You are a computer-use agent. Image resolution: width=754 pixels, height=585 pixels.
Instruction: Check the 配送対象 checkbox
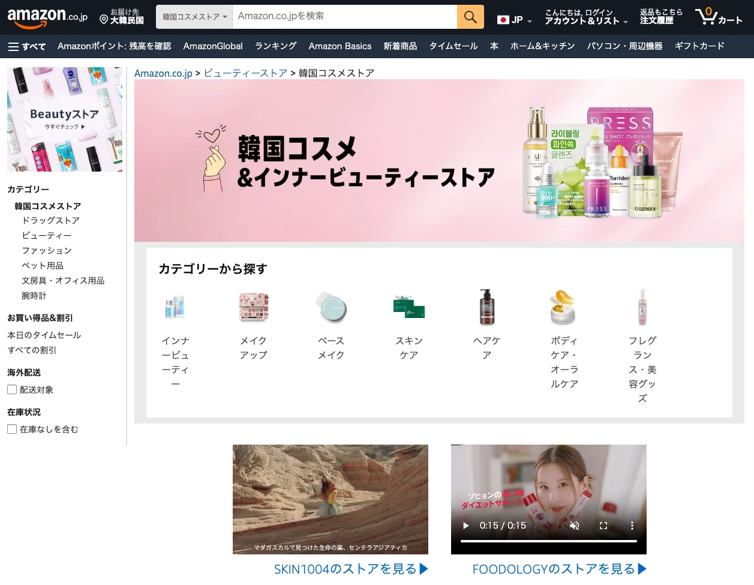12,389
